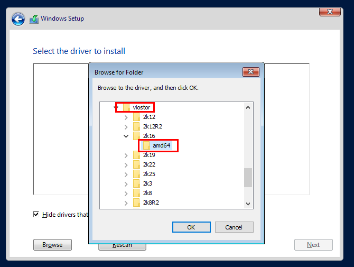
Task: Confirm folder with OK button
Action: click(x=191, y=227)
